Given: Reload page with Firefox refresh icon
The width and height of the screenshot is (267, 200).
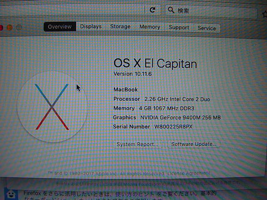Looking at the screenshot, I should pyautogui.click(x=153, y=10).
